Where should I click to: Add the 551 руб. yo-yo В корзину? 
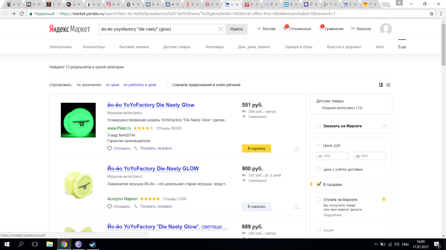256,148
